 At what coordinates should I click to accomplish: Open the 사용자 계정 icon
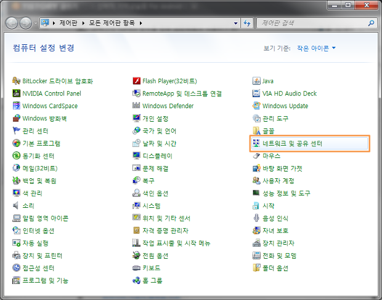(x=256, y=181)
